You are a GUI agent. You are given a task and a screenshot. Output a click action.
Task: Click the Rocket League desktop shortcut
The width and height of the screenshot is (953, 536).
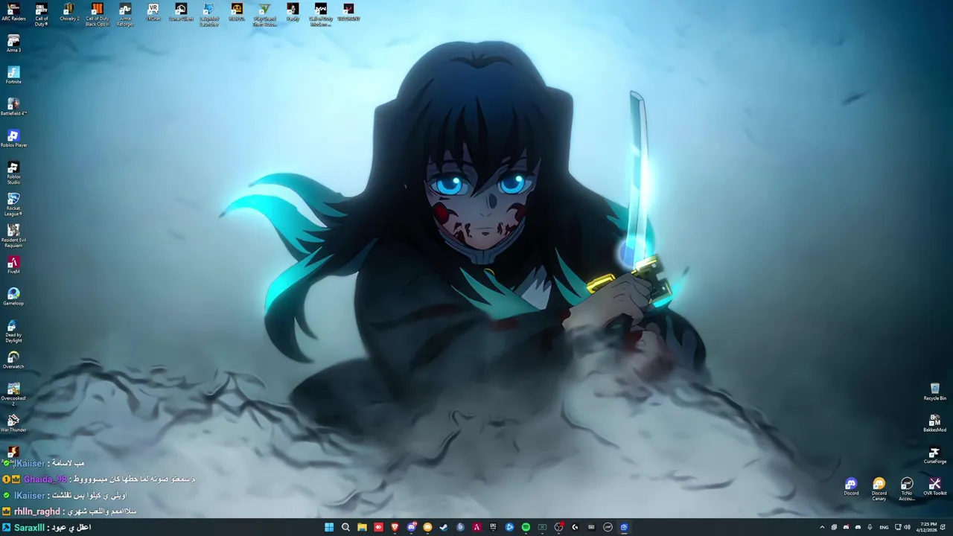13,205
